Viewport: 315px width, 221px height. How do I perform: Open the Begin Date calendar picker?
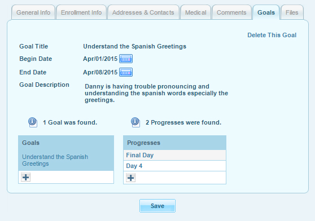click(x=126, y=59)
